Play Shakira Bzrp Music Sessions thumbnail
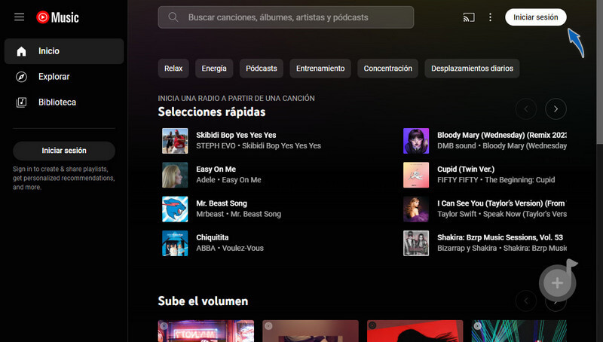The width and height of the screenshot is (603, 342). pos(416,243)
